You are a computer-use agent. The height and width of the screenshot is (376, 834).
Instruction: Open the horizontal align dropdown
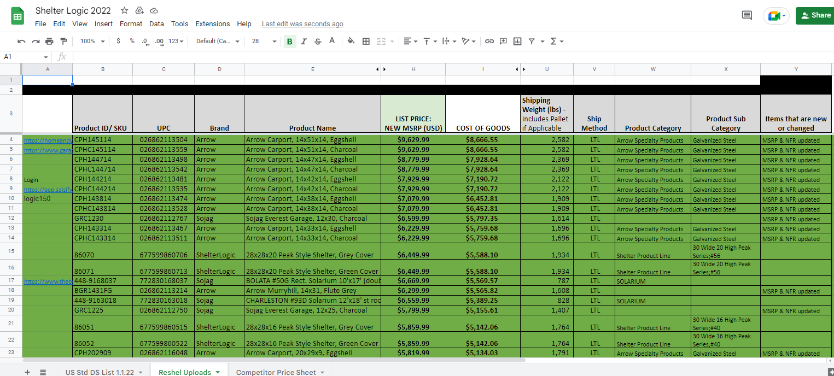(411, 41)
